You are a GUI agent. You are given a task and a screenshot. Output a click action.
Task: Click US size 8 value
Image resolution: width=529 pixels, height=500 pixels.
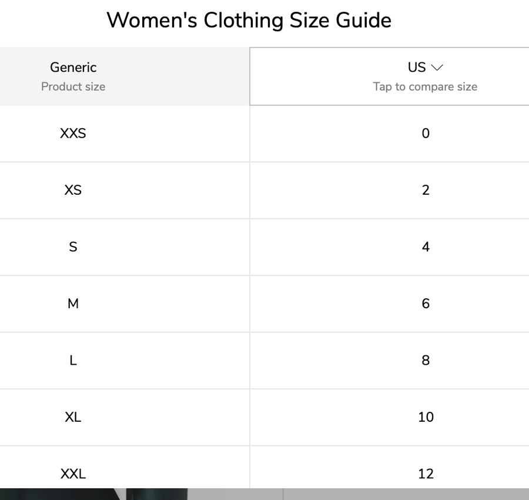(426, 361)
